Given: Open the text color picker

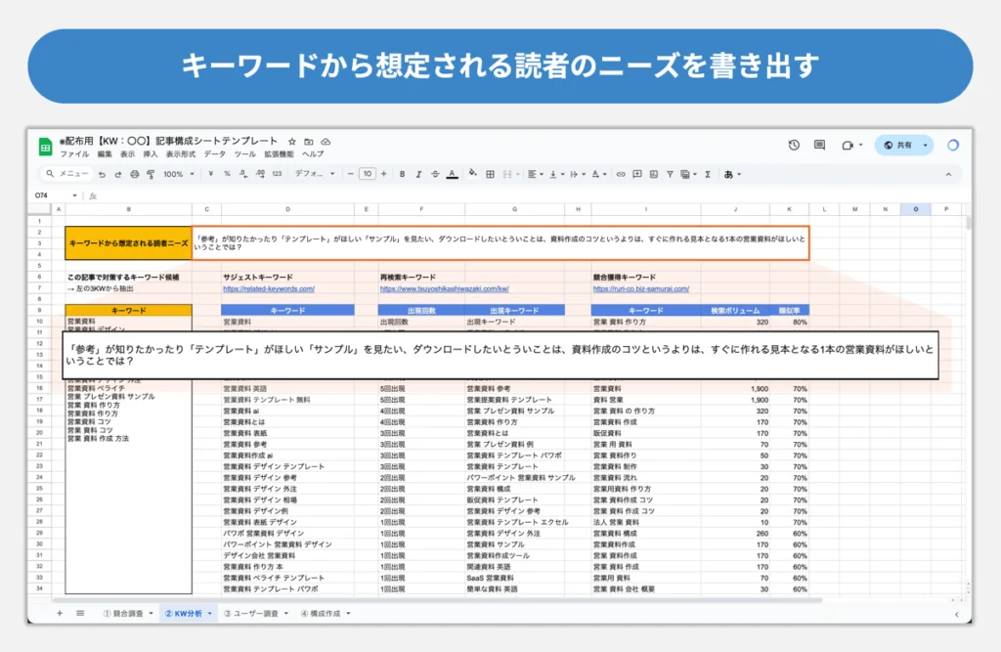Looking at the screenshot, I should pyautogui.click(x=452, y=174).
